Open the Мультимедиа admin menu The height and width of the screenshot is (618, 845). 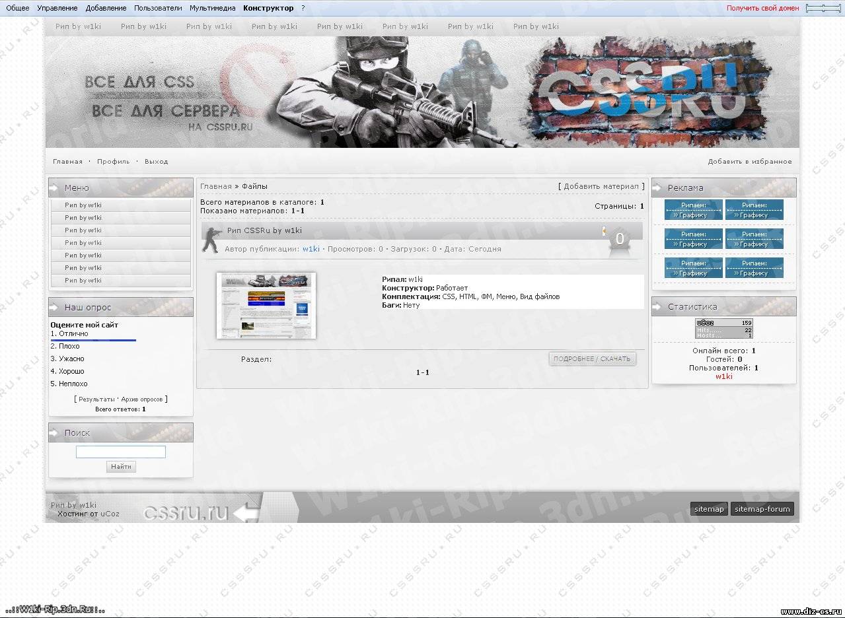212,8
